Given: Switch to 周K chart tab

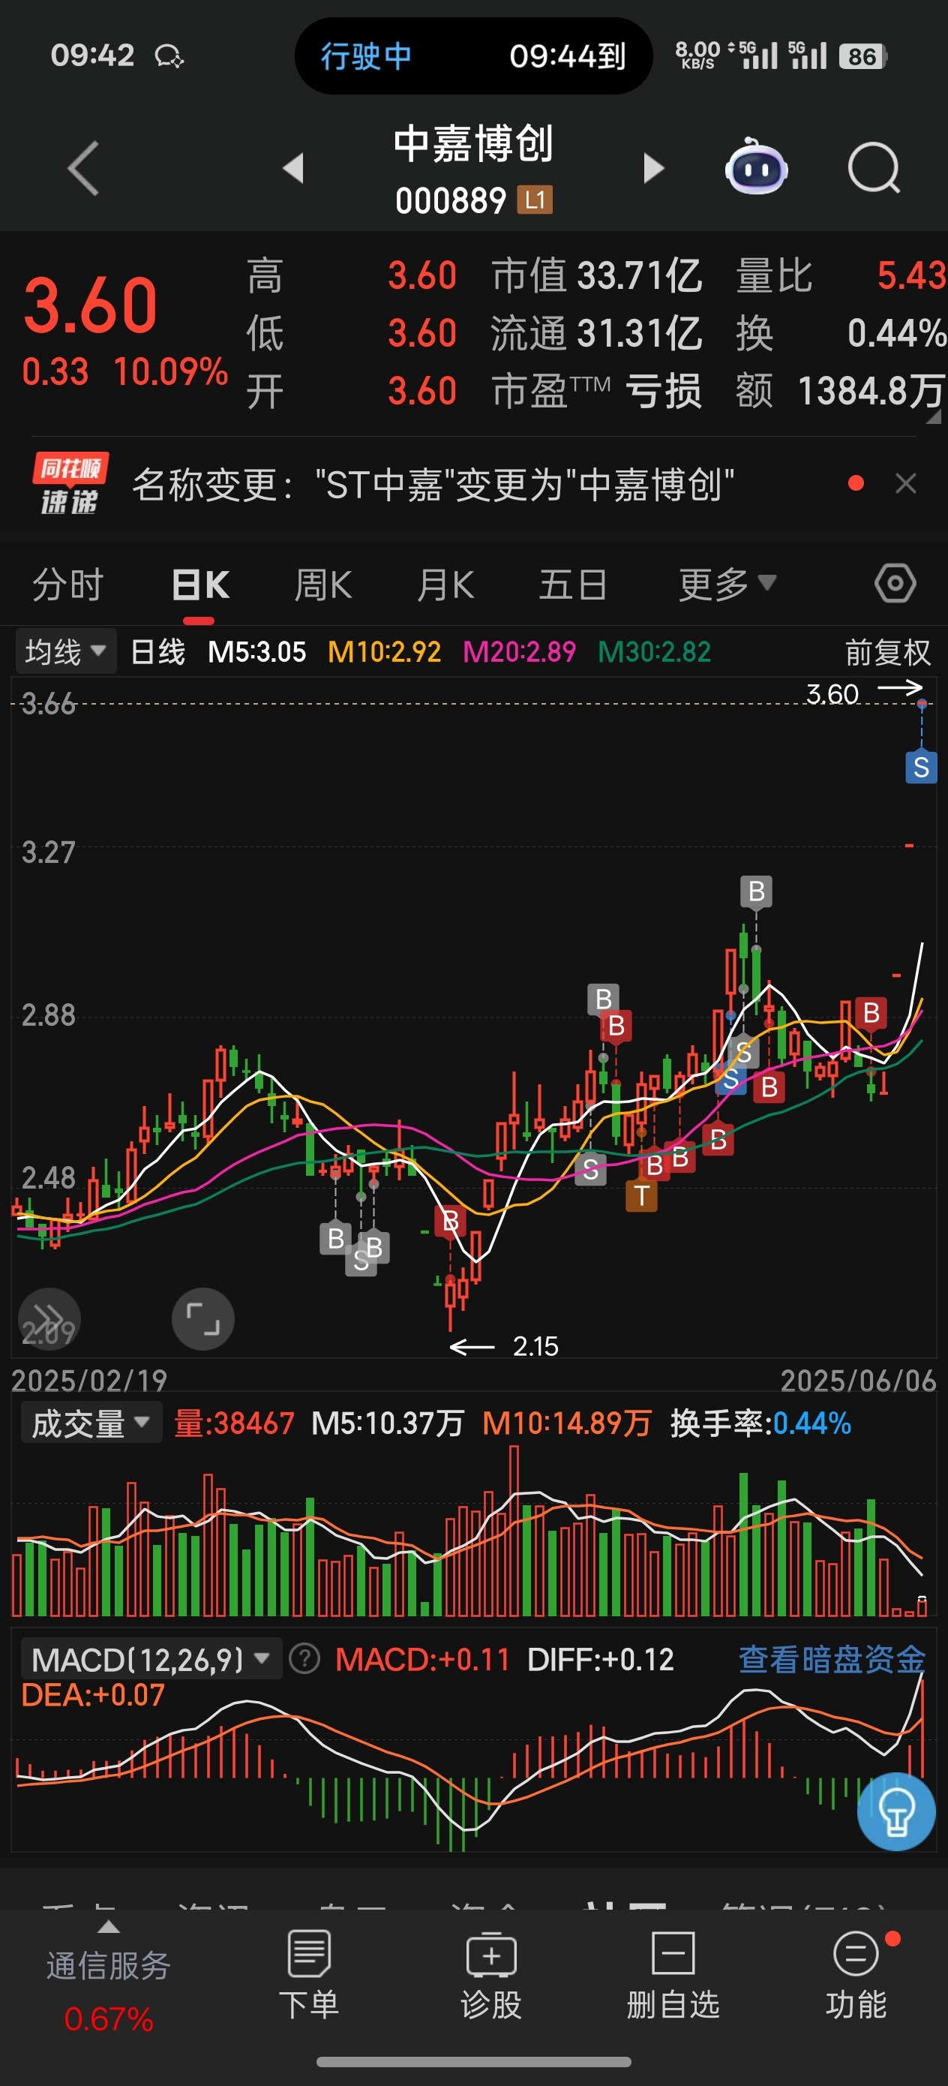Looking at the screenshot, I should (323, 585).
